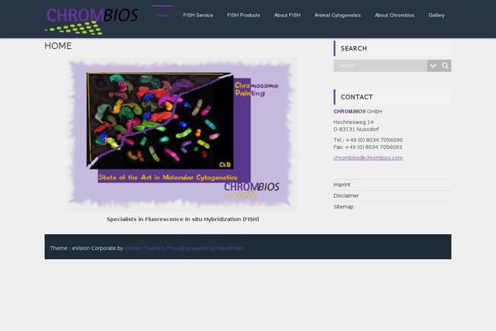The height and width of the screenshot is (331, 496).
Task: Click the Hochriesweg 14 address line
Action: pos(353,122)
